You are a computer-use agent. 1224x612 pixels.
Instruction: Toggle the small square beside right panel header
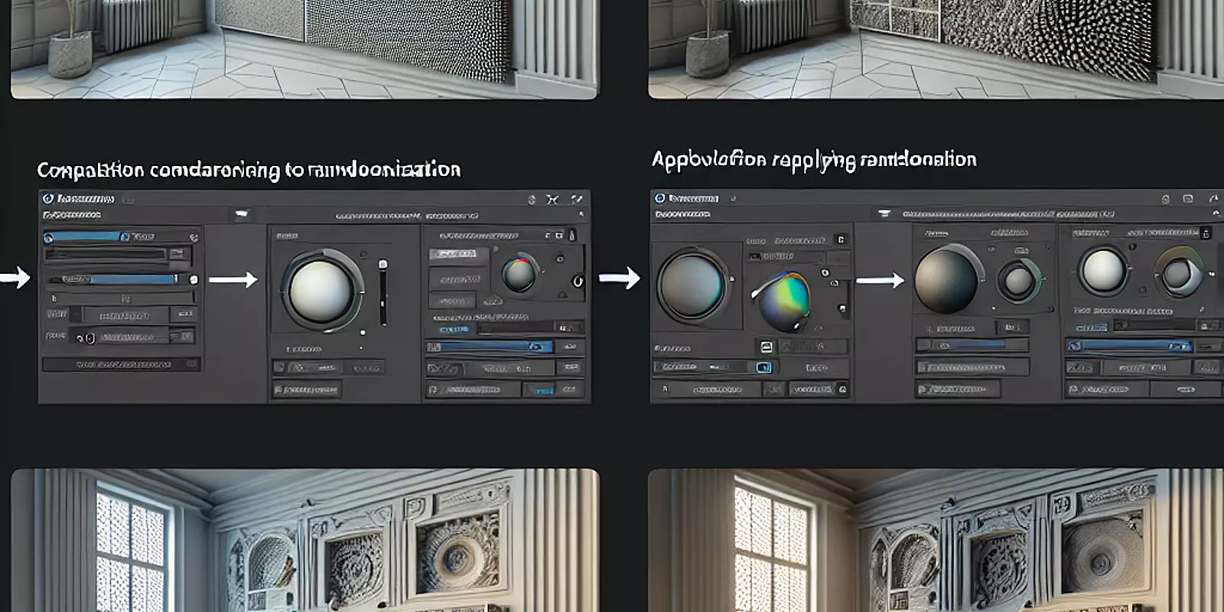pyautogui.click(x=841, y=240)
